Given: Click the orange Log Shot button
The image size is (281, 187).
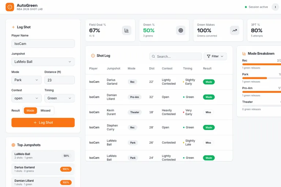Looking at the screenshot, I should (43, 123).
